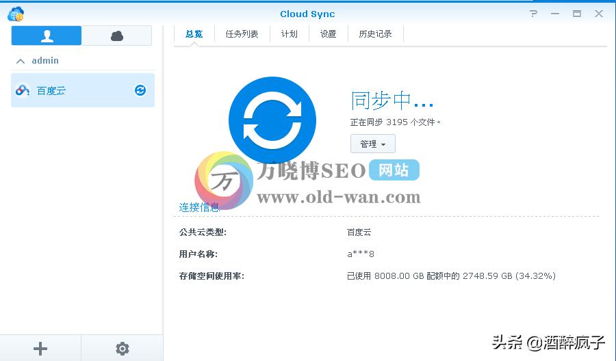Click the storage usage value 34.32%
The image size is (616, 361).
pyautogui.click(x=451, y=276)
